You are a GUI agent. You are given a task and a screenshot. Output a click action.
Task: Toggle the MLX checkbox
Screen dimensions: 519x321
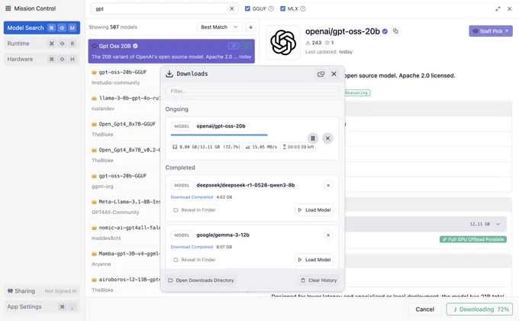tap(282, 8)
